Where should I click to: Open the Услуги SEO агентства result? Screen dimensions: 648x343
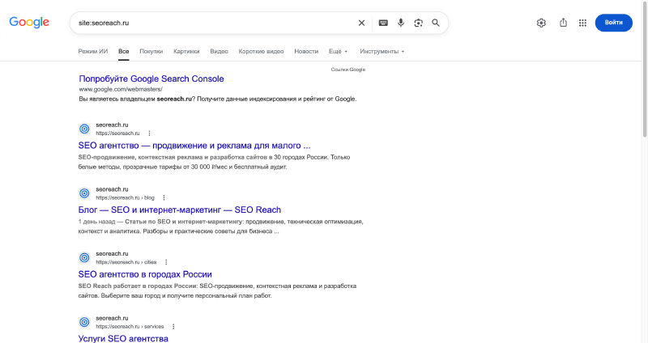(x=123, y=338)
